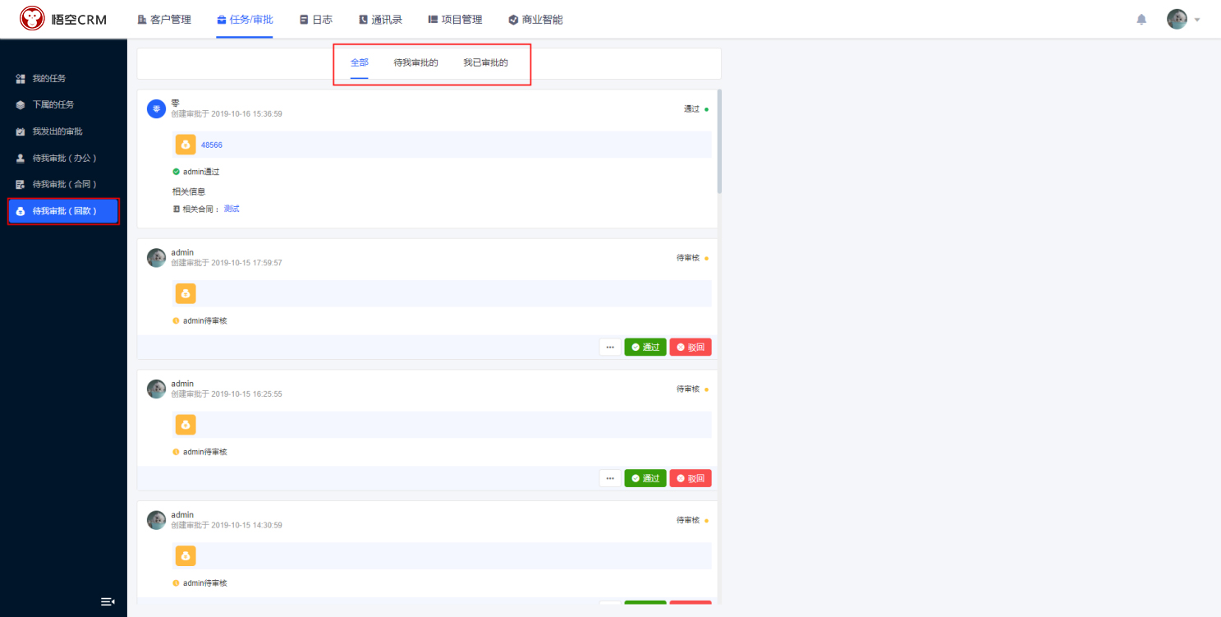Open 客户管理 in the top navigation
This screenshot has height=617, width=1221.
(x=164, y=20)
